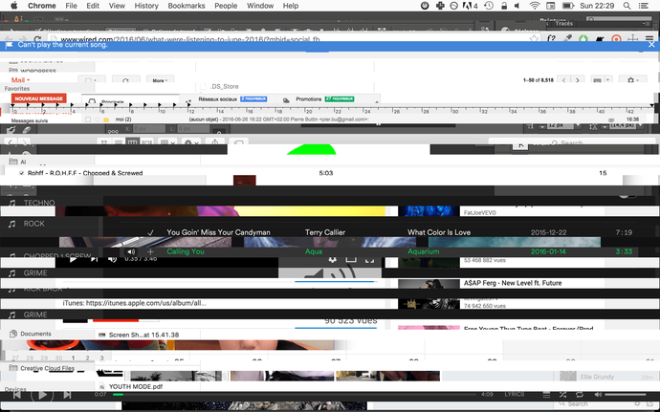Screen dimensions: 660x412
Task: Toggle the checkmark on You Goin' Miss Your Candyman
Action: [x=150, y=232]
